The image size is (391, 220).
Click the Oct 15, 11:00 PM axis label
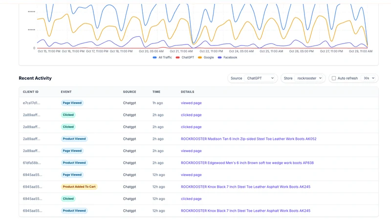(x=49, y=51)
